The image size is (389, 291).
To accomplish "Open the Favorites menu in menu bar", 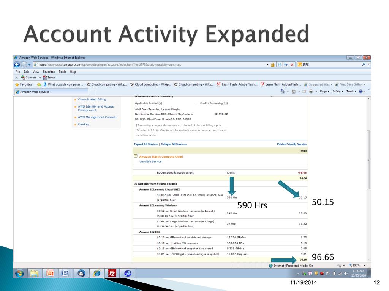I will coord(49,72).
